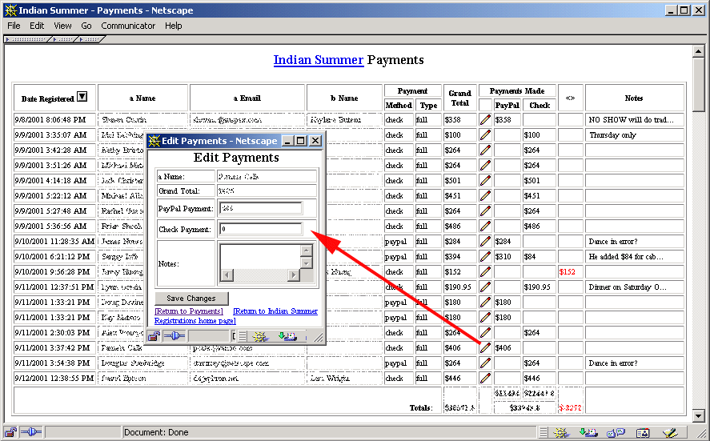Click padlock icon in Edit Payments popup status bar
The image size is (710, 441).
click(154, 336)
